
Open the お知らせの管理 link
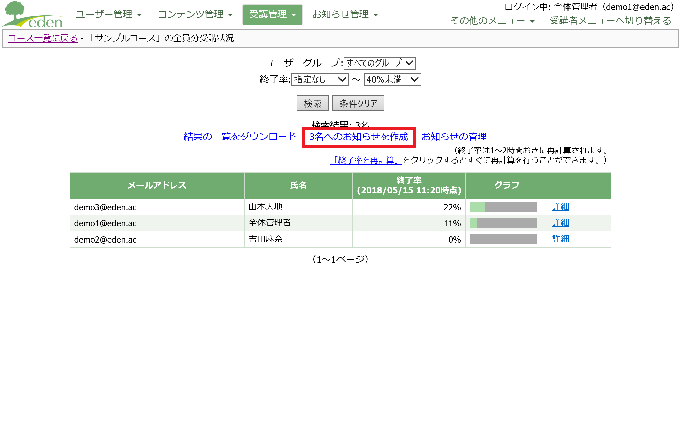pos(454,137)
